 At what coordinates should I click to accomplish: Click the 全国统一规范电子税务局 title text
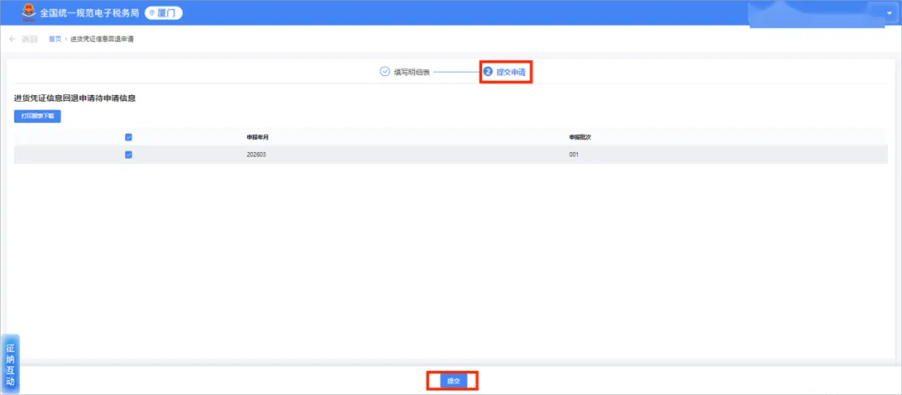(89, 13)
